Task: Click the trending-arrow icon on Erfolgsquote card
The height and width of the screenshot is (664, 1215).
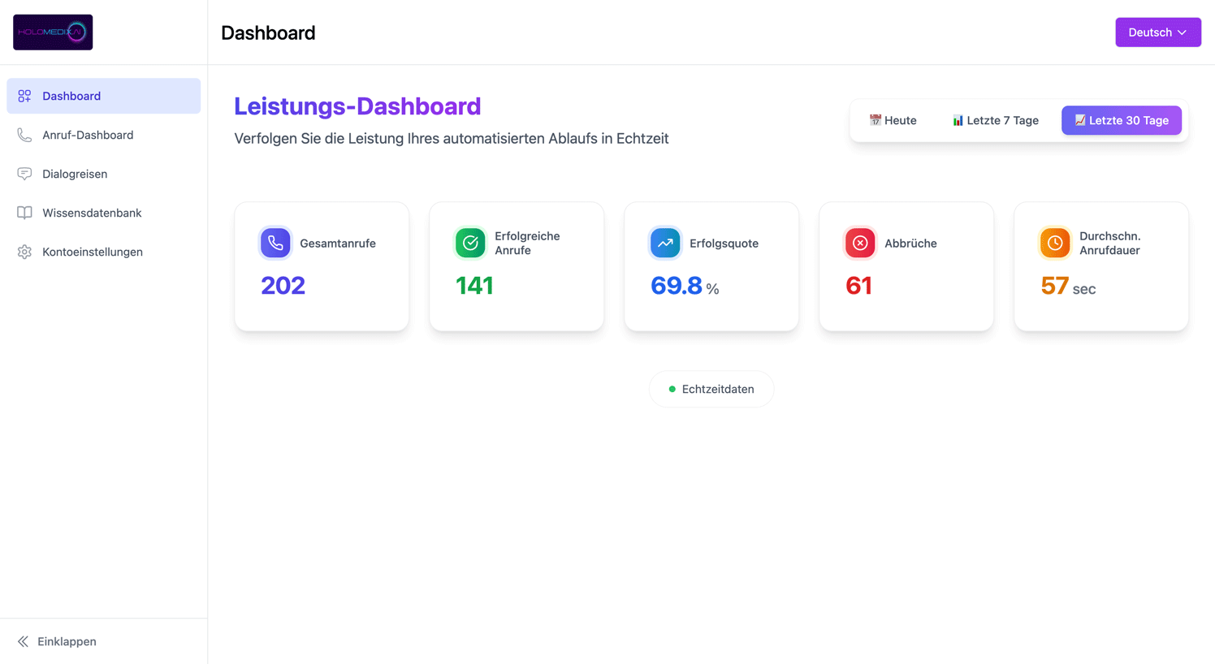Action: 664,242
